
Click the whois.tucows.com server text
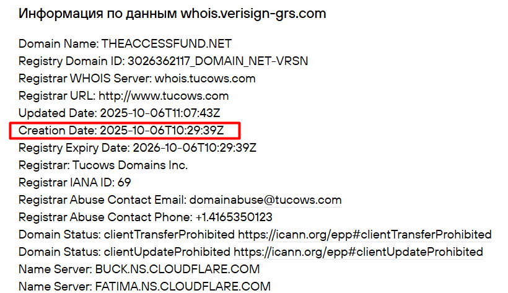[x=205, y=79]
